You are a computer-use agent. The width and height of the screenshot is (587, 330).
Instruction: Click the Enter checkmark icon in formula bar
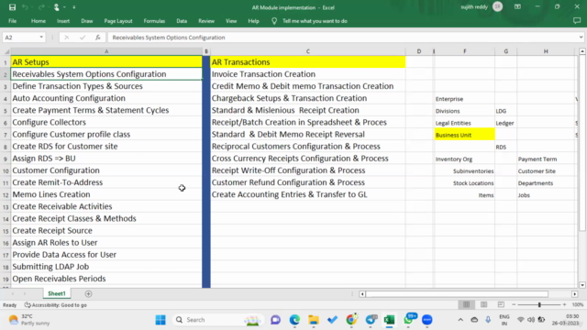(83, 38)
